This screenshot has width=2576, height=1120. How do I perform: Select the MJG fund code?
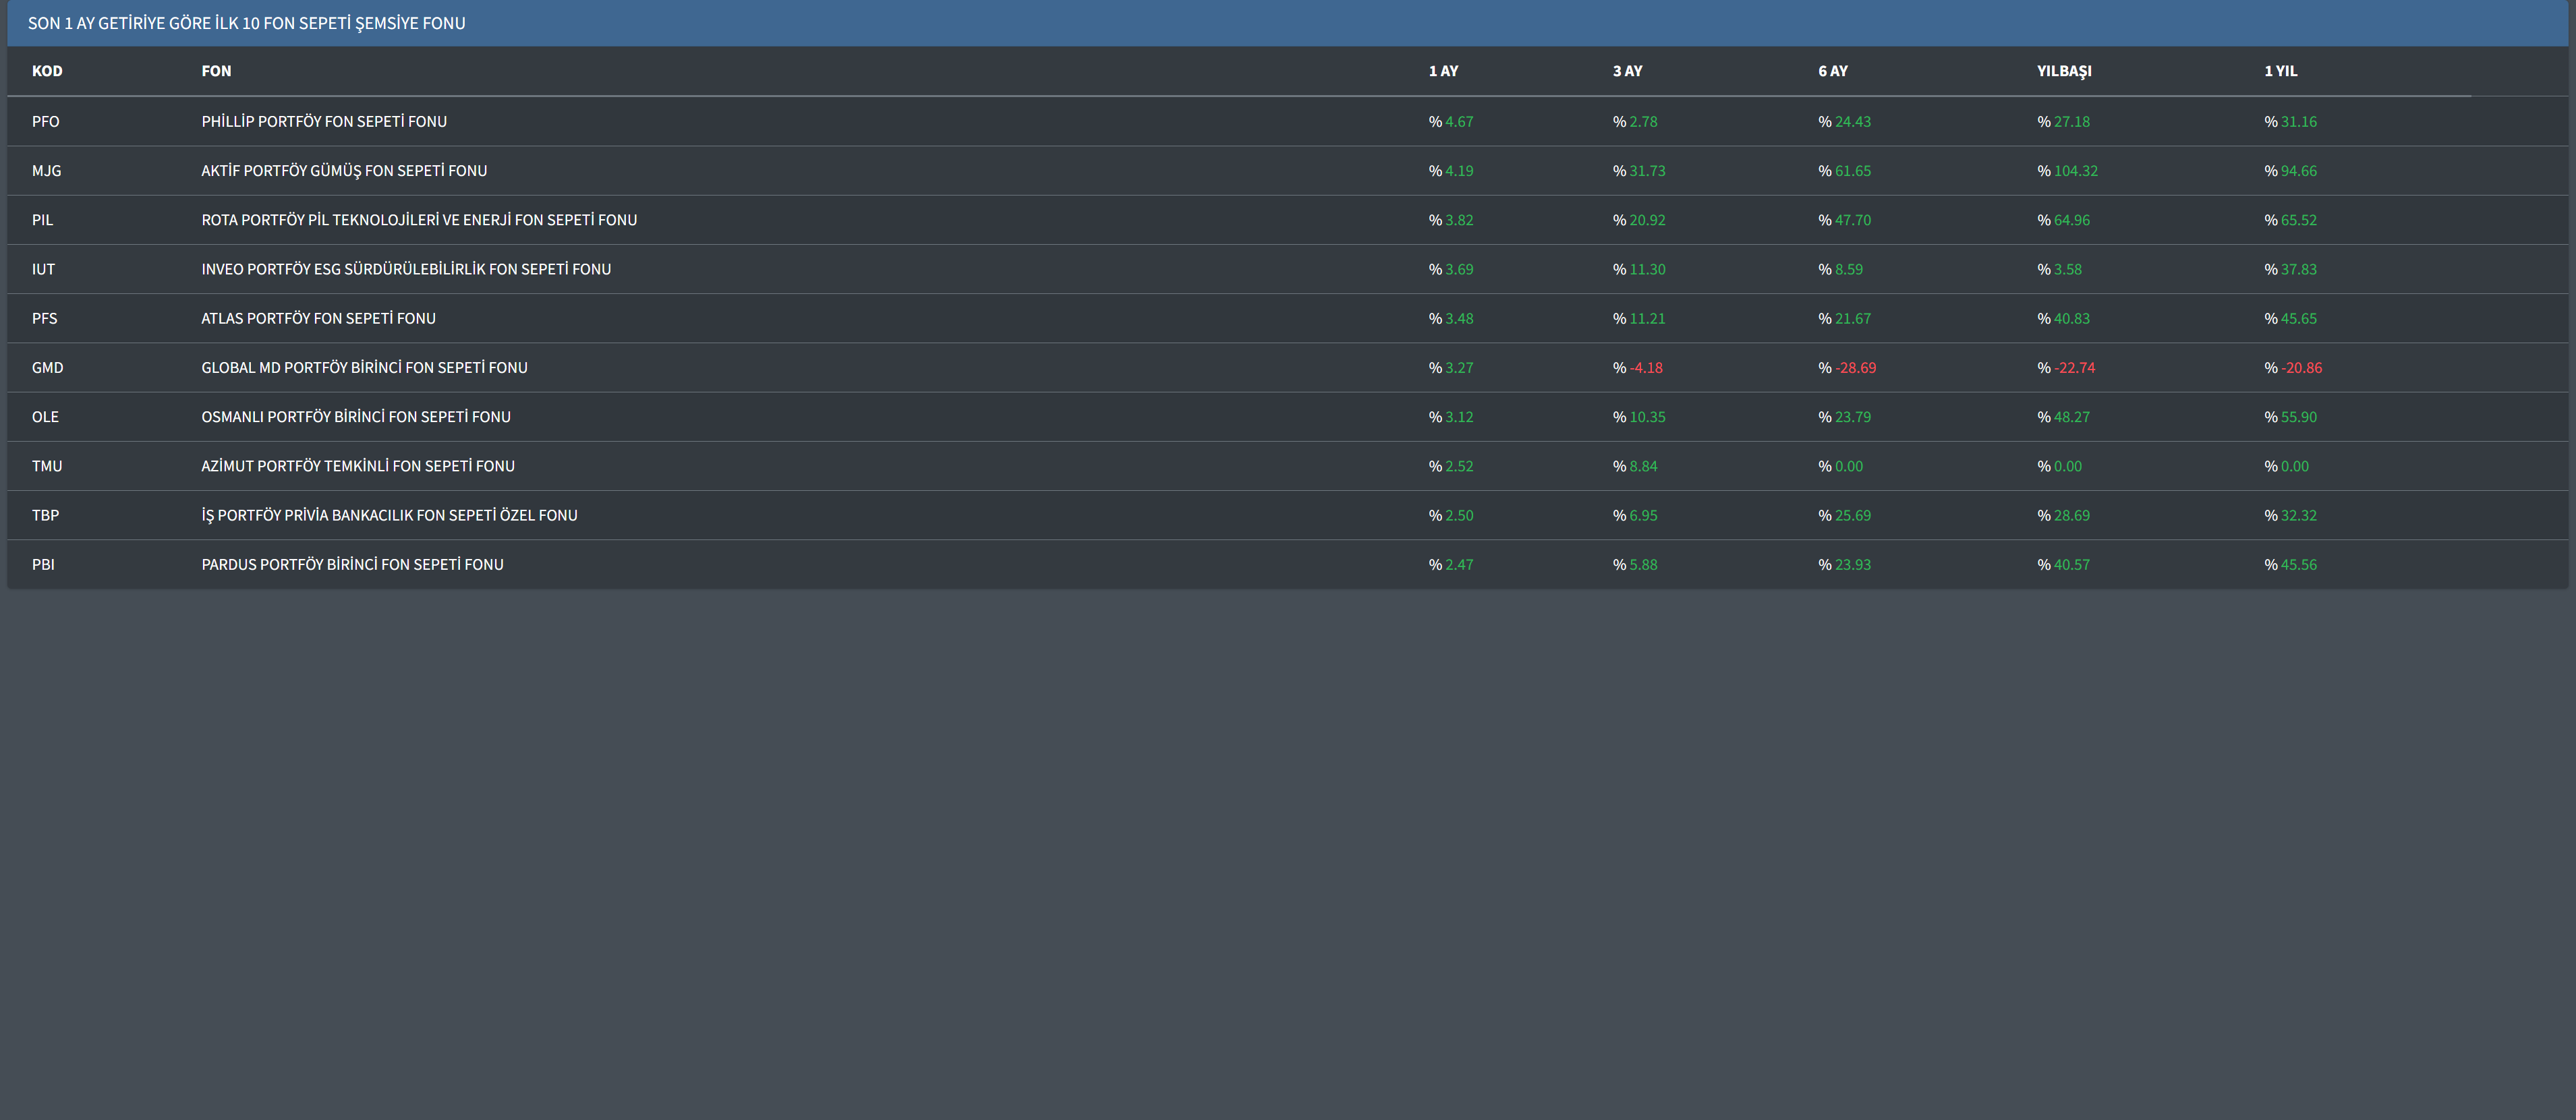pyautogui.click(x=46, y=170)
